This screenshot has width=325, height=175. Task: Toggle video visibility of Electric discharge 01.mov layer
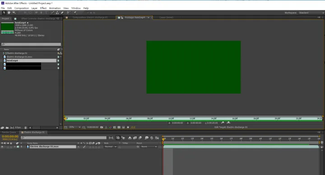[x=2, y=147]
